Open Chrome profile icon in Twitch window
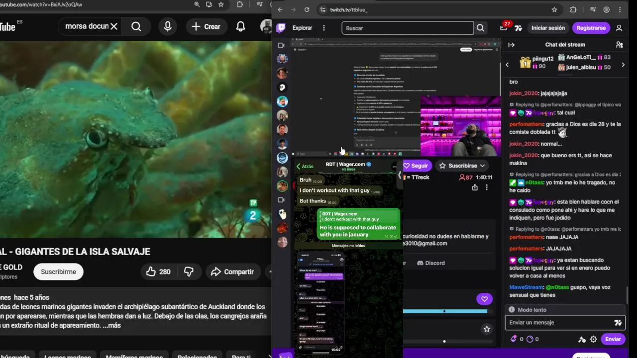Viewport: 637px width, 358px height. [606, 9]
